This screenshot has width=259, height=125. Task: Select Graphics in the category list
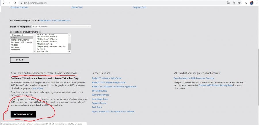(22, 37)
